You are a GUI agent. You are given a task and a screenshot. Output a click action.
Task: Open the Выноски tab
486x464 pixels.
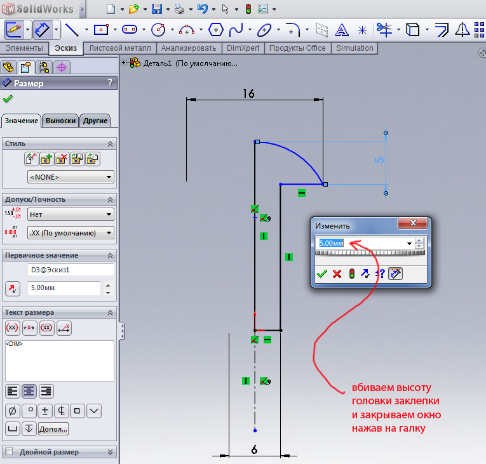61,121
